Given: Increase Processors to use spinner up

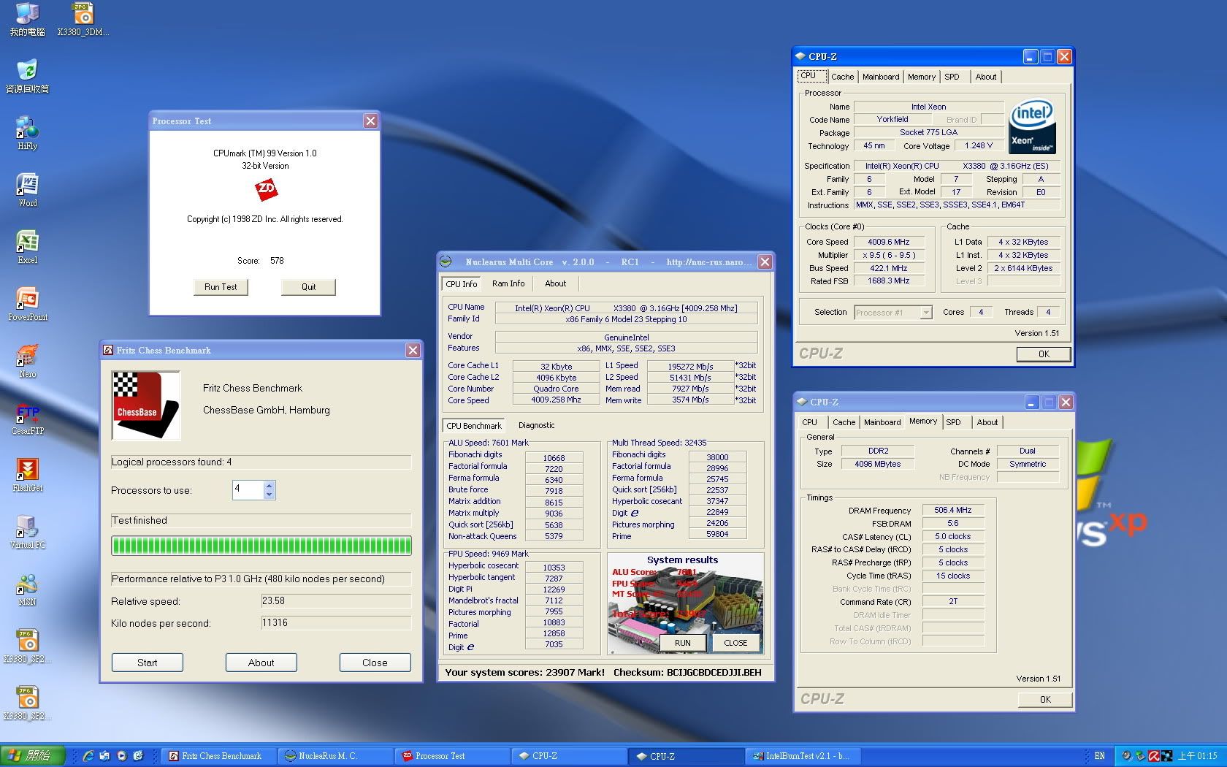Looking at the screenshot, I should click(270, 485).
